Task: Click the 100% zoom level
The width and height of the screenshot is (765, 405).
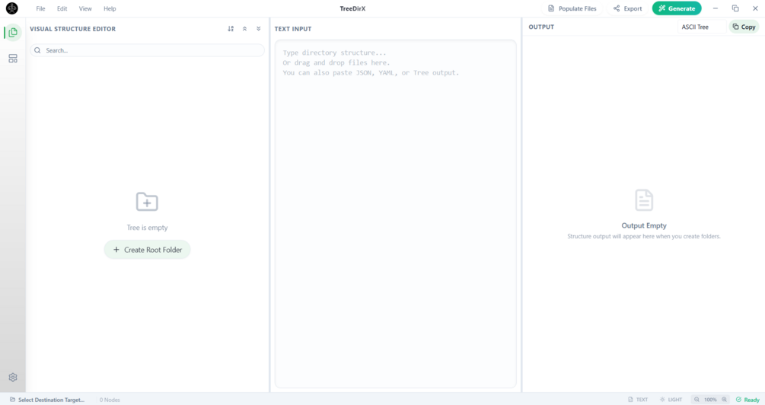Action: click(710, 400)
